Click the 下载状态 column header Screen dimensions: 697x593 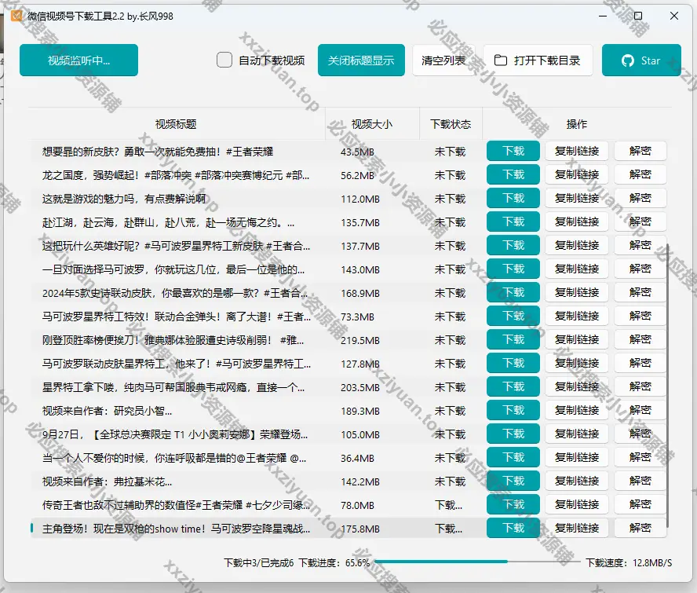451,124
